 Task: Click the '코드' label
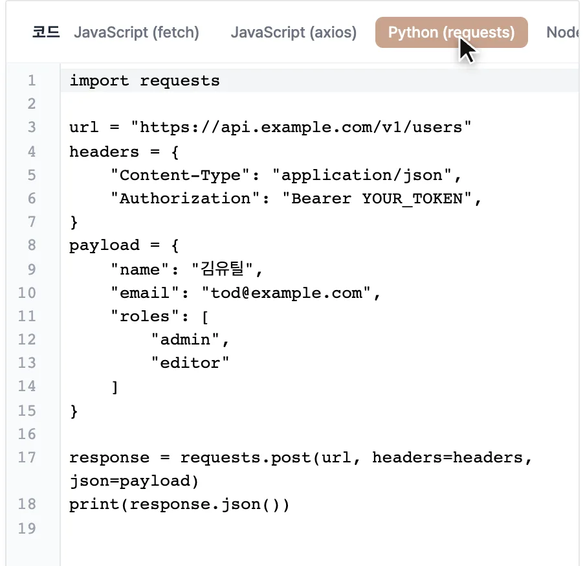(x=45, y=32)
